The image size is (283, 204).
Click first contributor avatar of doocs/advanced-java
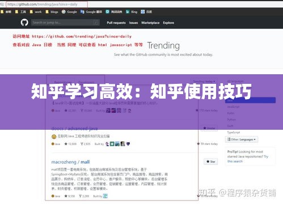[107, 144]
